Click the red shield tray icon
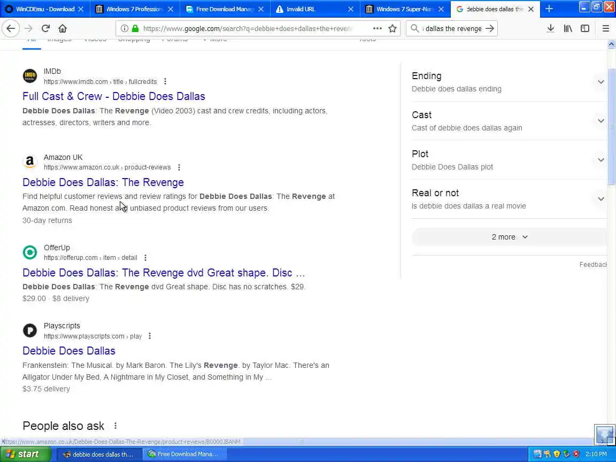Viewport: 616px width, 462px height. point(576,454)
